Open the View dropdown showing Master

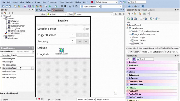point(93,14)
